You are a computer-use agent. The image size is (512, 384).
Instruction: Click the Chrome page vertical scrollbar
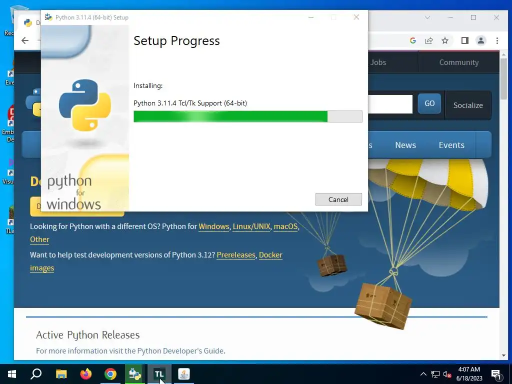pos(503,79)
